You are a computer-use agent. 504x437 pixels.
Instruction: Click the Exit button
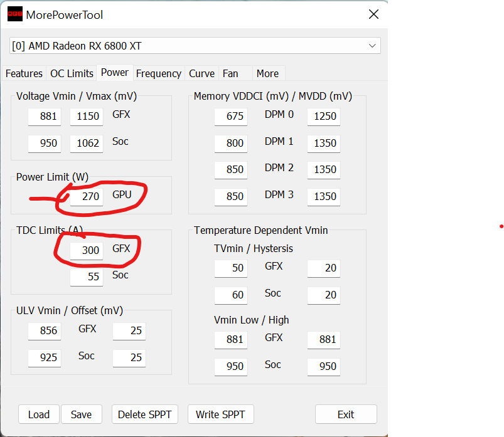[x=346, y=414]
